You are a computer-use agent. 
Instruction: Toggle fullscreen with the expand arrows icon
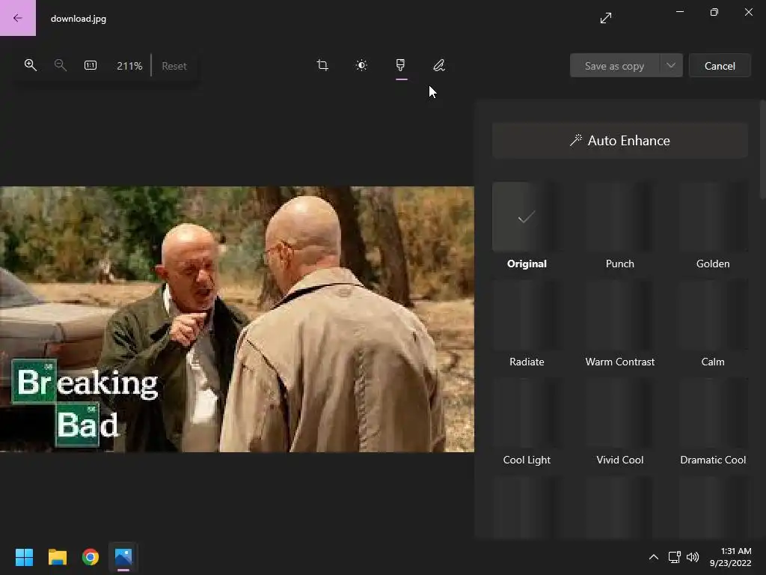point(606,18)
